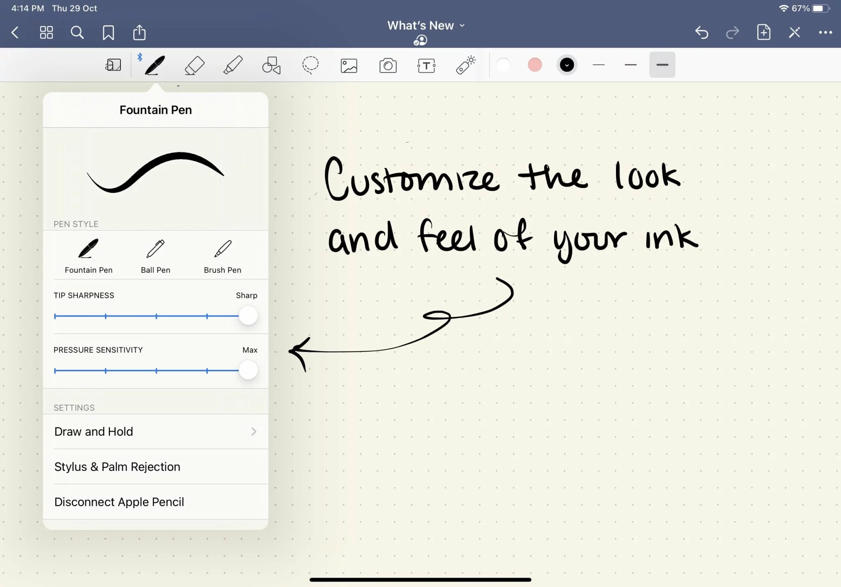The image size is (841, 587).
Task: Tap Disconnect Apple Pencil
Action: pos(156,502)
